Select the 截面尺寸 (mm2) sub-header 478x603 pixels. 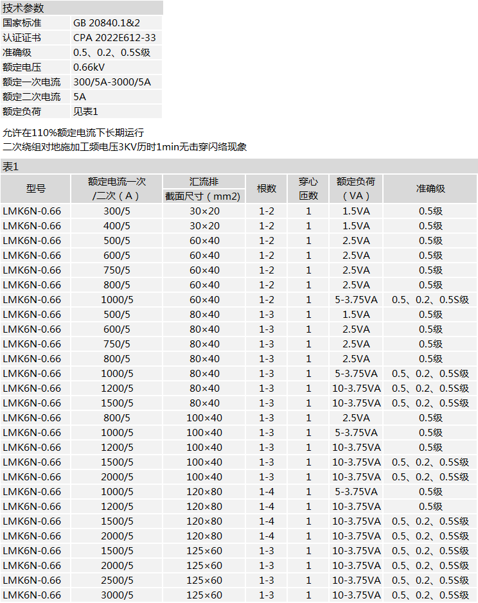click(203, 196)
